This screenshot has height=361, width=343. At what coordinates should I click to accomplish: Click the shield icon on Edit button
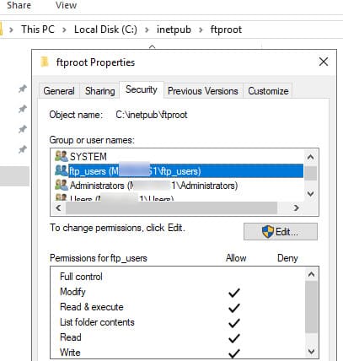coord(267,232)
